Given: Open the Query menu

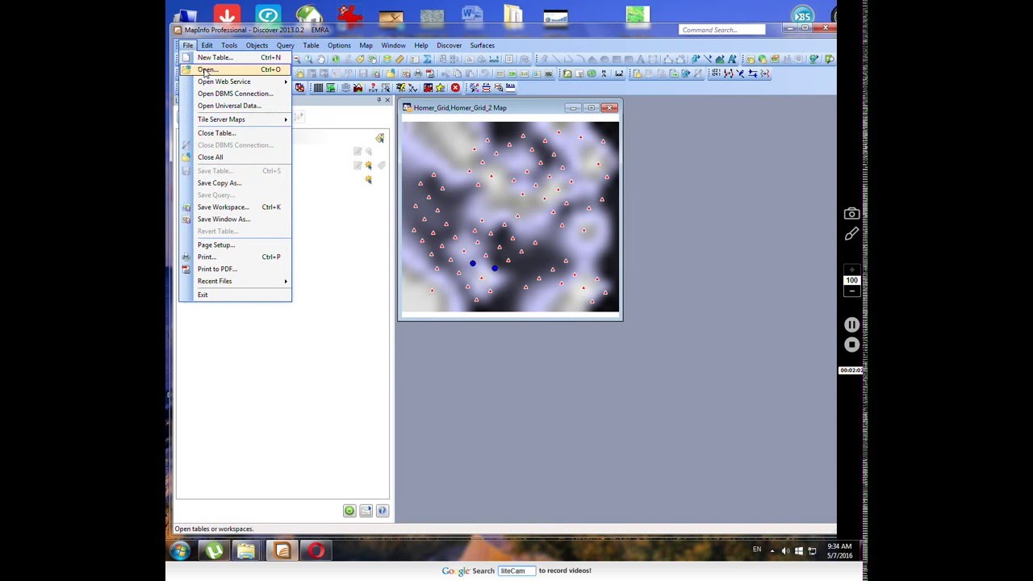Looking at the screenshot, I should (x=285, y=45).
